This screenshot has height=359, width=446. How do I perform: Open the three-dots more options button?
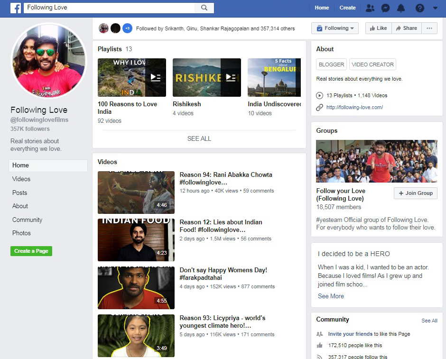click(x=429, y=28)
